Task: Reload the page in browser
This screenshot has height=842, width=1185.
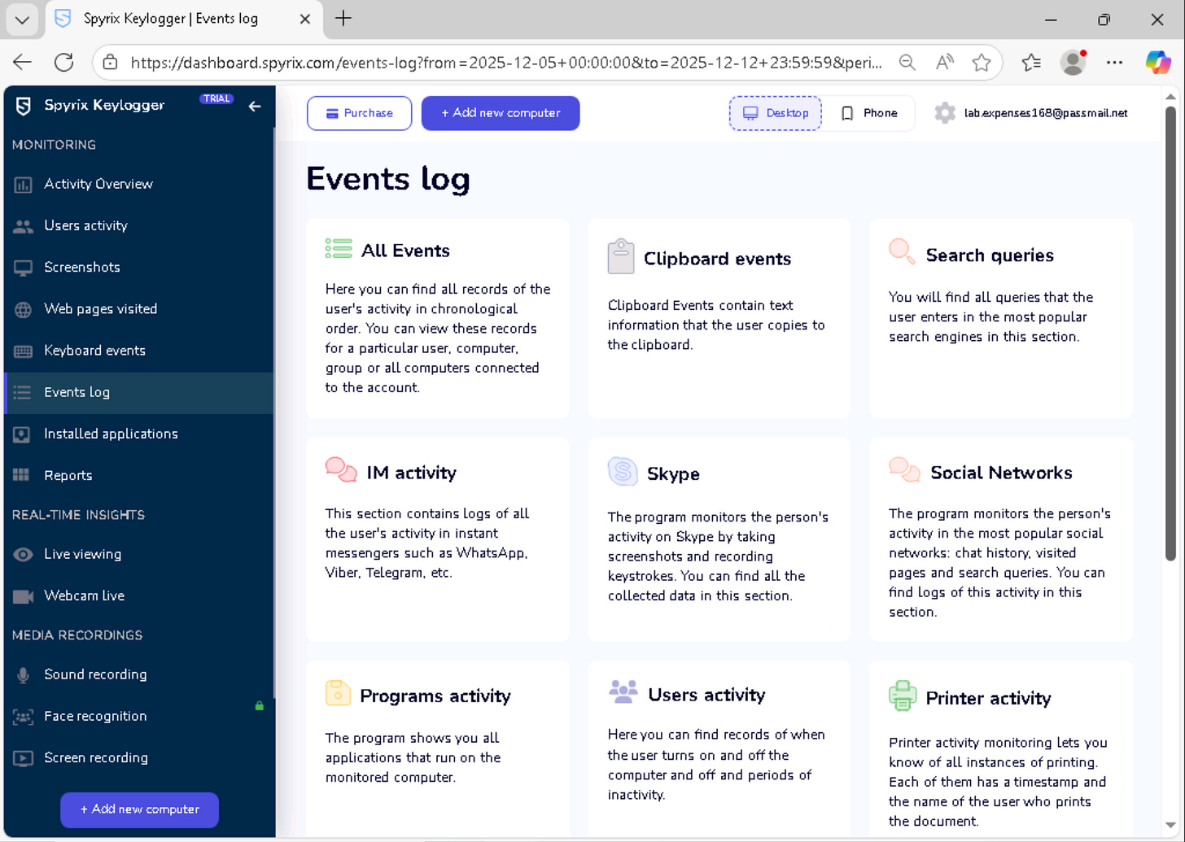Action: click(63, 63)
